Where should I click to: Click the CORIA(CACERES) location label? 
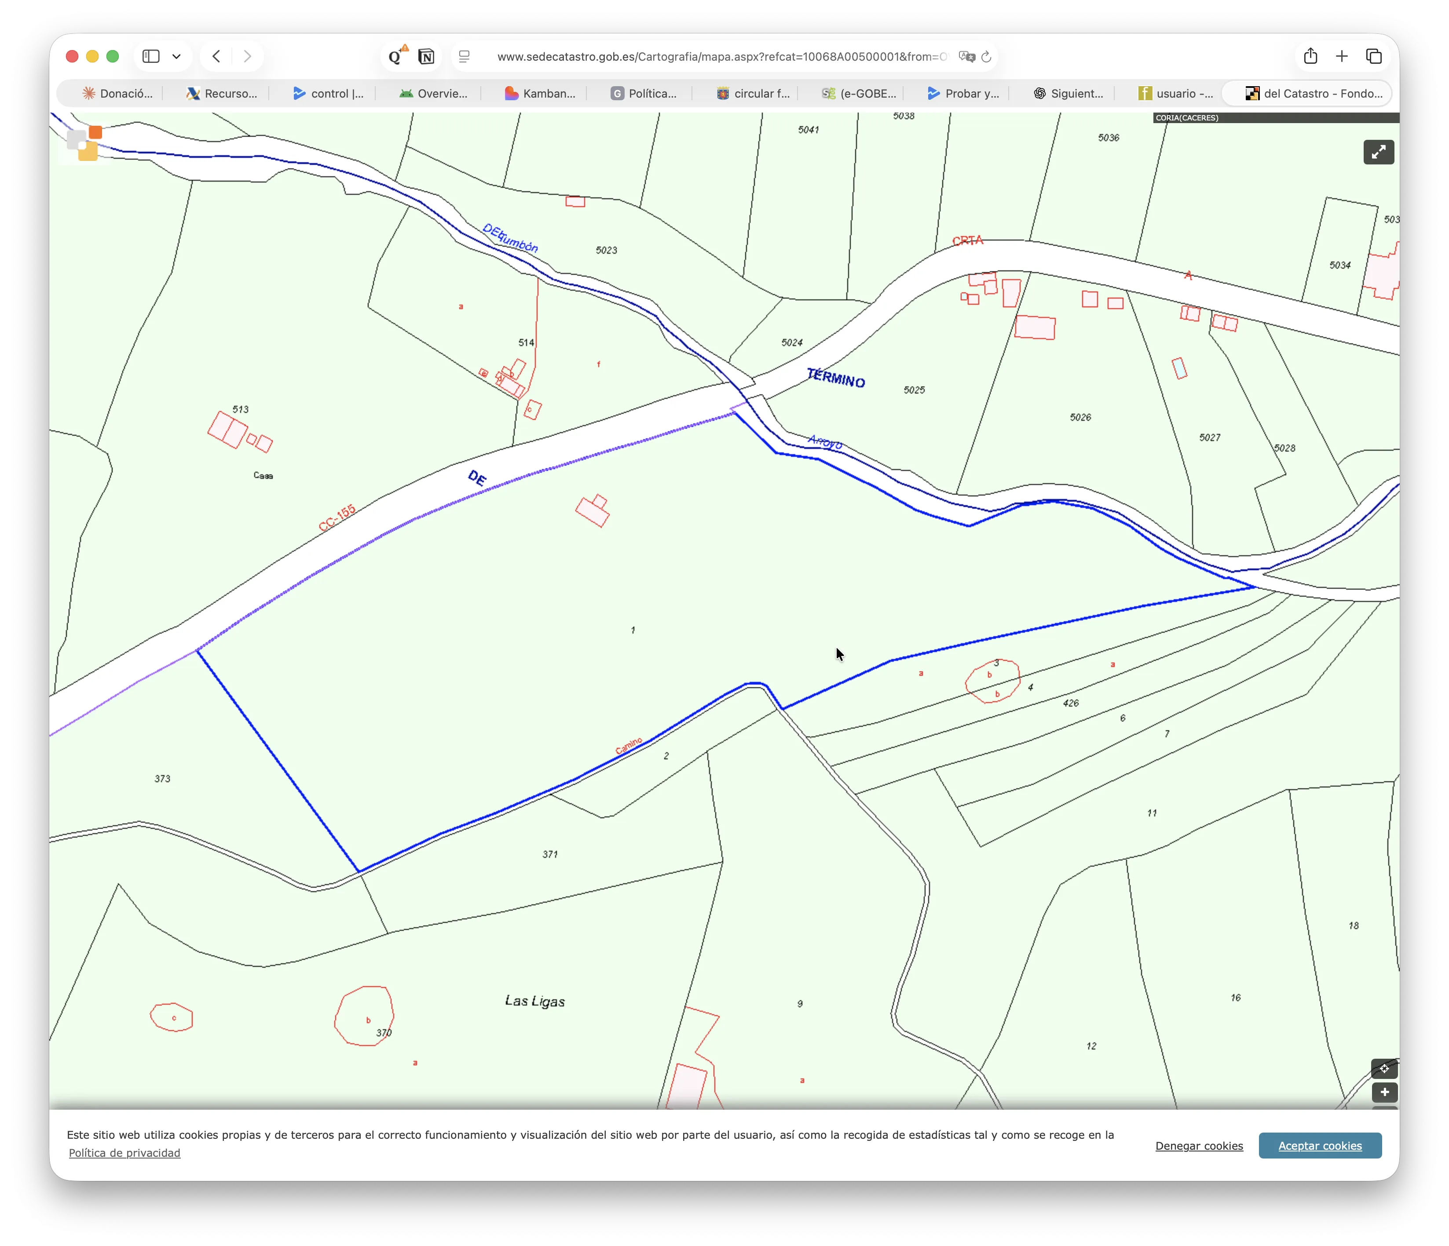point(1187,117)
